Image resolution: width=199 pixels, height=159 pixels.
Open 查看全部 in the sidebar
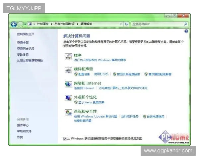[x=23, y=43]
